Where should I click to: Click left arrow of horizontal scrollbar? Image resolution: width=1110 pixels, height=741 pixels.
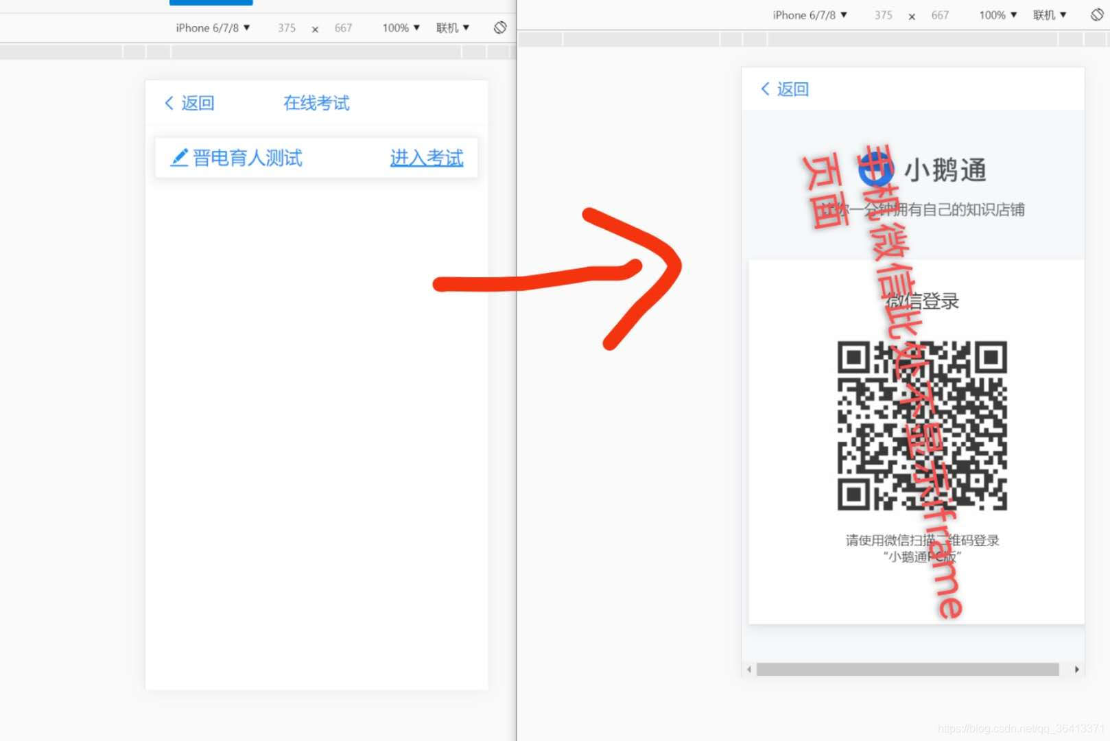pyautogui.click(x=749, y=669)
